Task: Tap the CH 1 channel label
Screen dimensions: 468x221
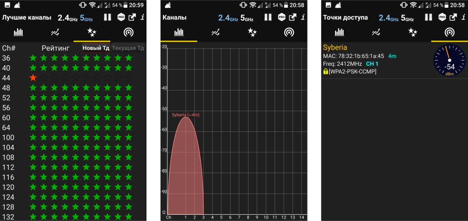Action: click(x=372, y=64)
